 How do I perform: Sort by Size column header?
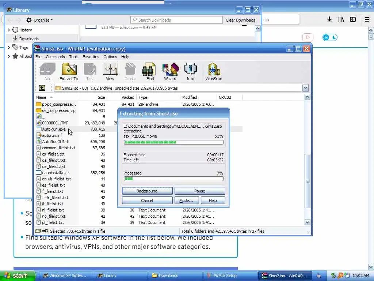point(92,97)
